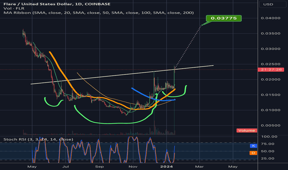Click the 75.00 Stoch RSI scale value
The width and height of the screenshot is (288, 170).
pos(268,144)
